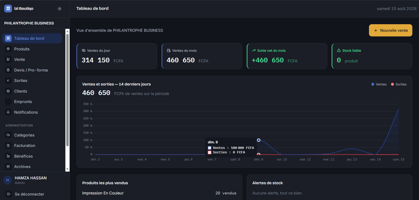The height and width of the screenshot is (200, 419).
Task: Click the Produits box icon
Action: [8, 49]
